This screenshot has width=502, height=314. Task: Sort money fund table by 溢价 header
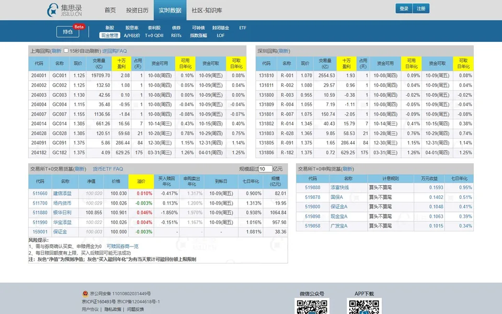(141, 182)
